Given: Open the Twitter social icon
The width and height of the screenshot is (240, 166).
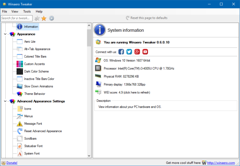Looking at the screenshot, I should tap(129, 52).
